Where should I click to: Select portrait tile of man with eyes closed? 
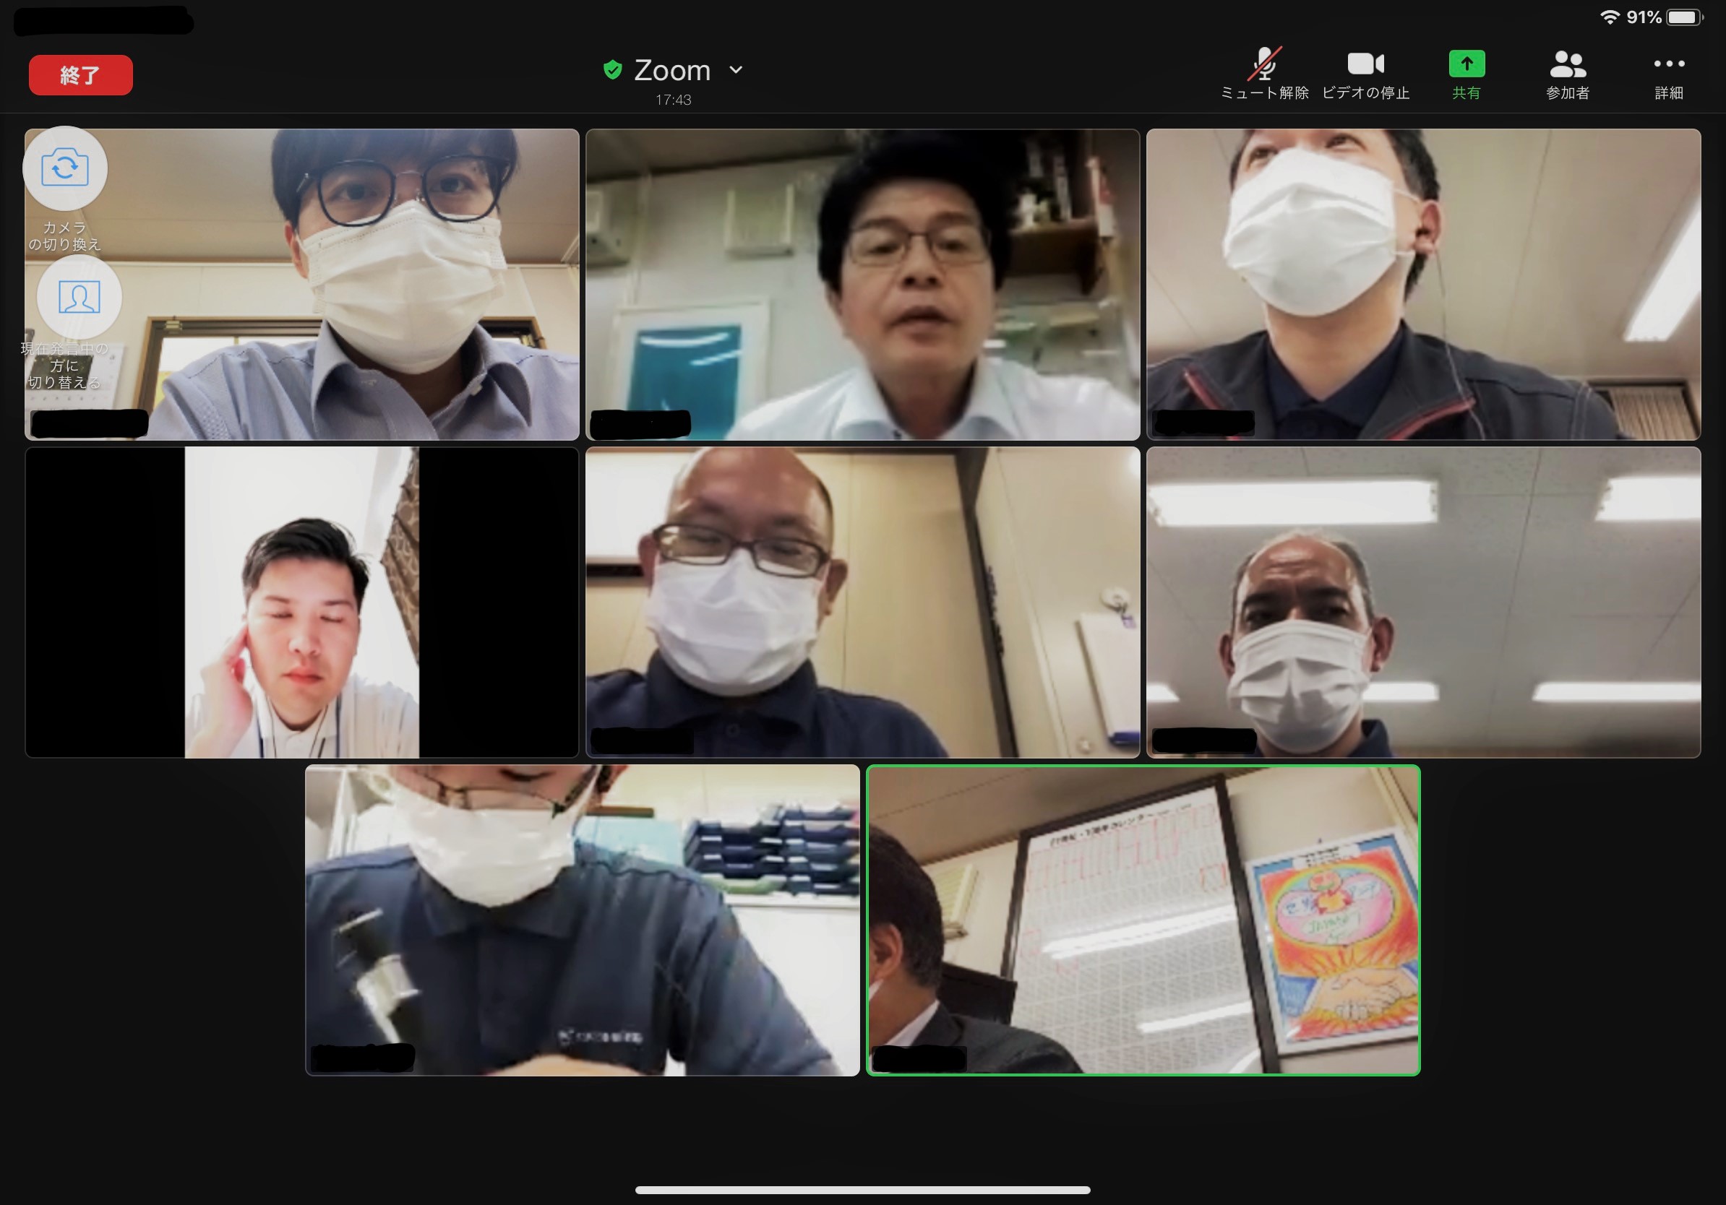[301, 602]
